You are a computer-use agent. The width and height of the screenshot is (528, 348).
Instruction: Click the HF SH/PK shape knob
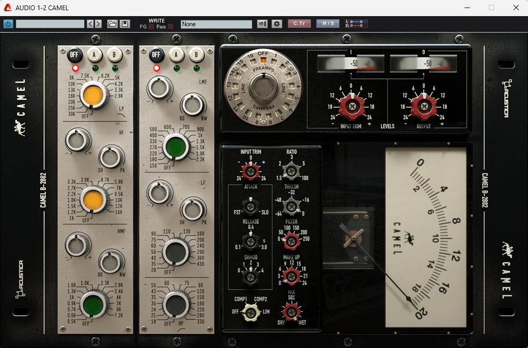pos(112,157)
